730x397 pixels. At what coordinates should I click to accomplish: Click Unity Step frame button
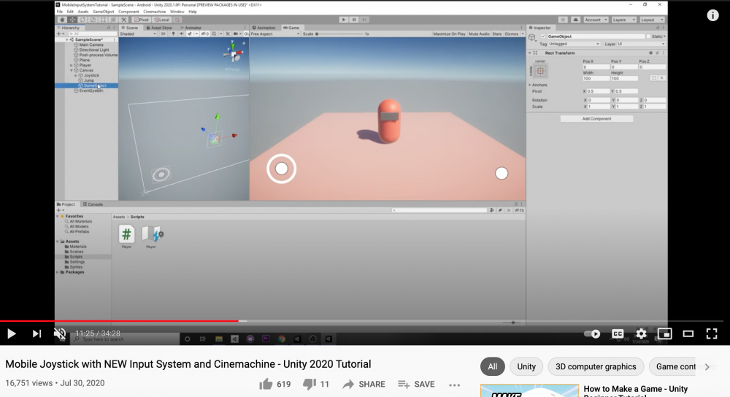(x=364, y=20)
